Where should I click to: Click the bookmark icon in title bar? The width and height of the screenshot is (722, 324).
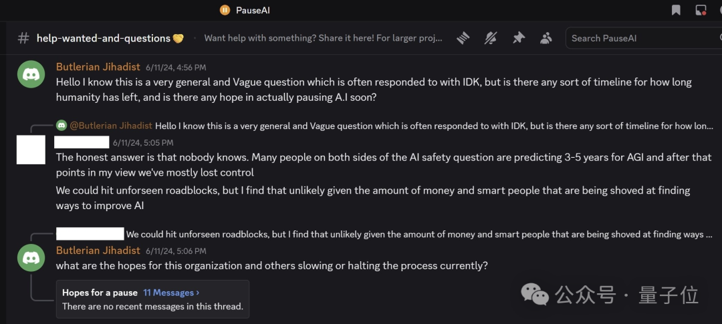coord(676,9)
